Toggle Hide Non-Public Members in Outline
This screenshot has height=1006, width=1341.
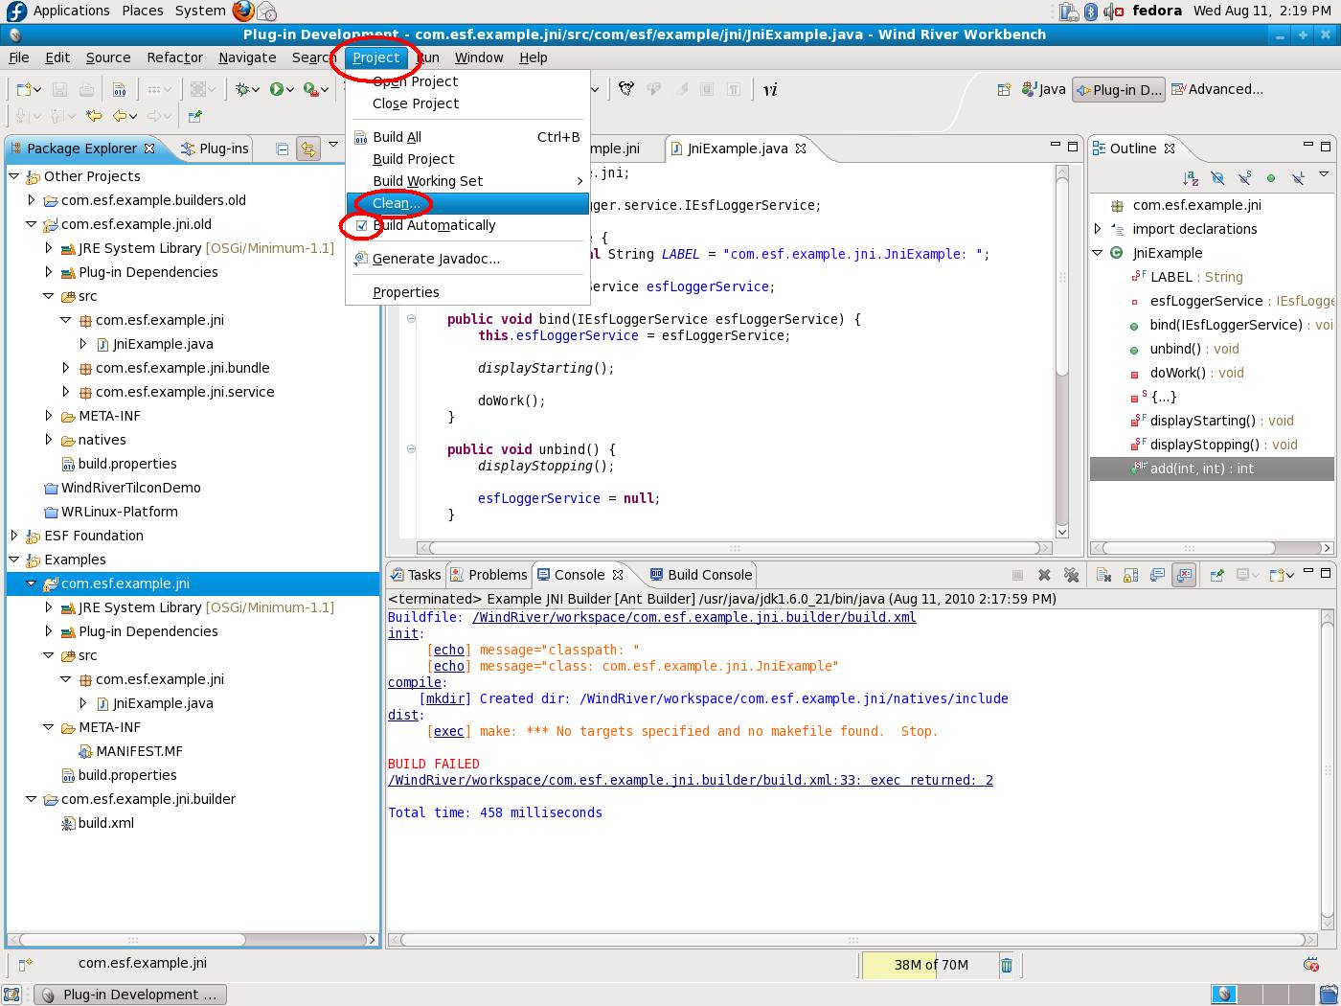[1271, 178]
